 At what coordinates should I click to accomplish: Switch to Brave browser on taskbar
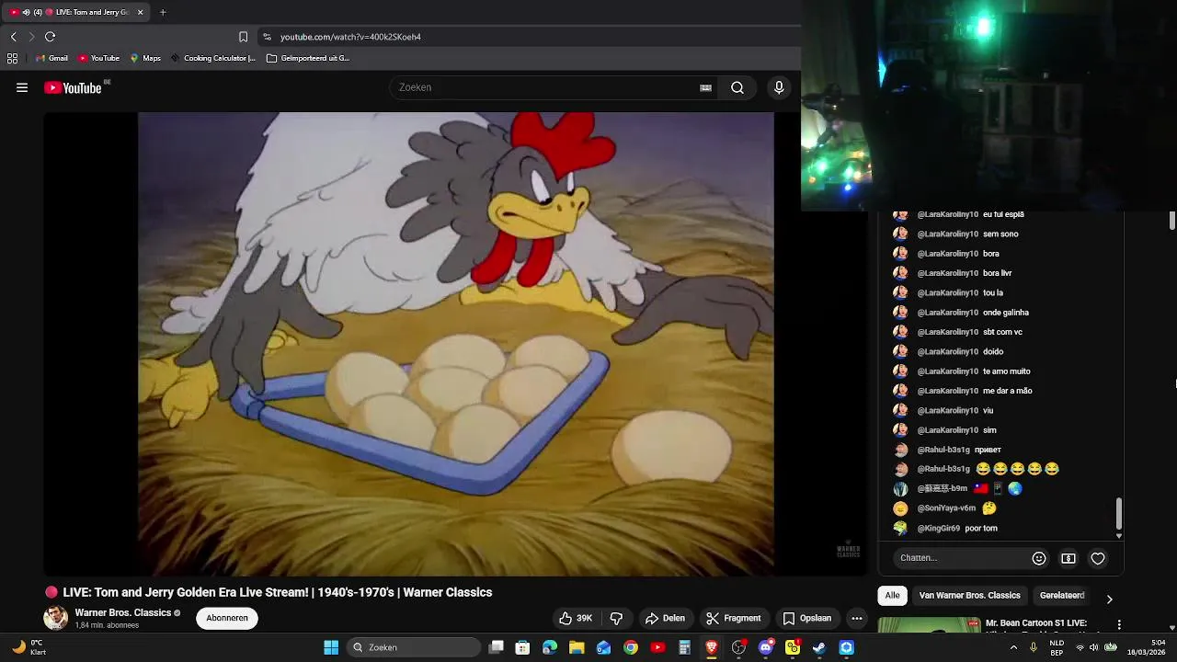tap(712, 647)
